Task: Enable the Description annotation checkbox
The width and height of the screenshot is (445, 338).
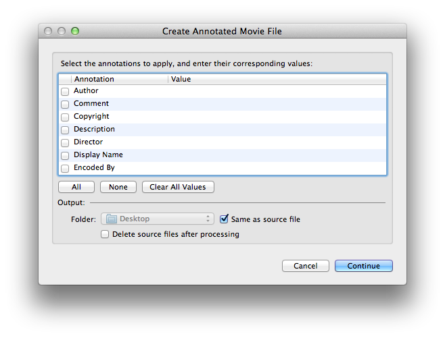Action: (x=65, y=130)
